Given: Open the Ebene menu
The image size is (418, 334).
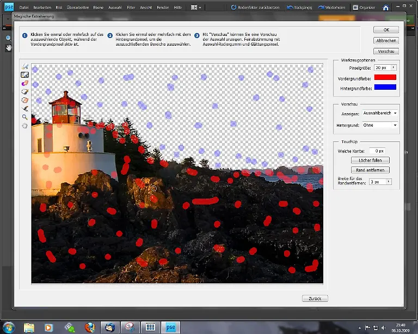Looking at the screenshot, I should [99, 8].
